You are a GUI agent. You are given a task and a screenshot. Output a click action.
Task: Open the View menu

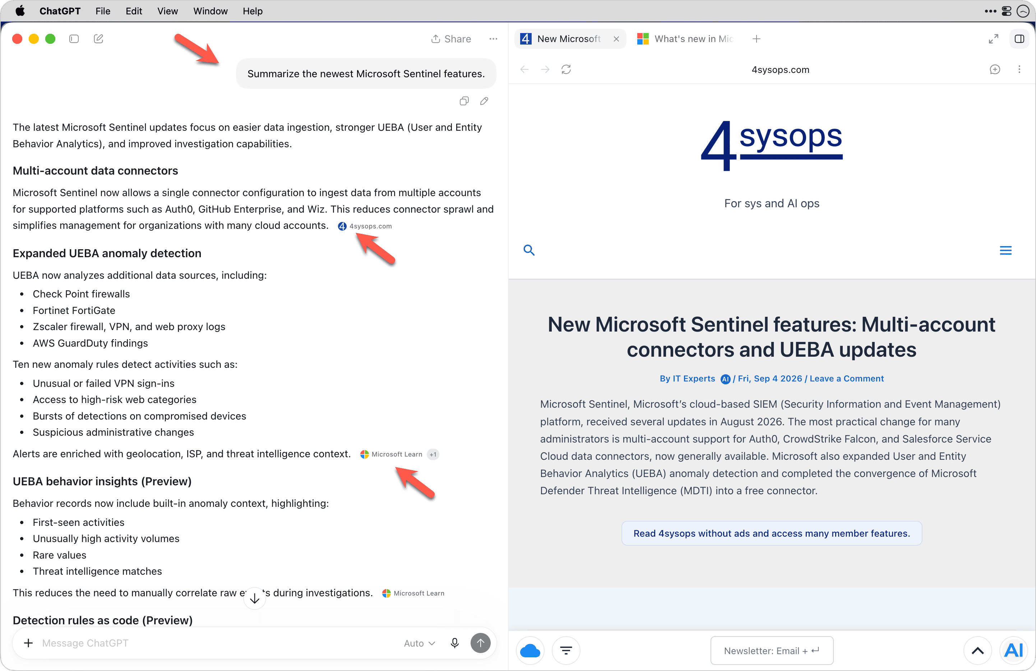(167, 11)
